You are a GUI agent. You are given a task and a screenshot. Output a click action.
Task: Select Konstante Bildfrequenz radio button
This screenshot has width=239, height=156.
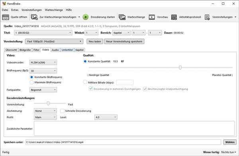click(x=31, y=77)
